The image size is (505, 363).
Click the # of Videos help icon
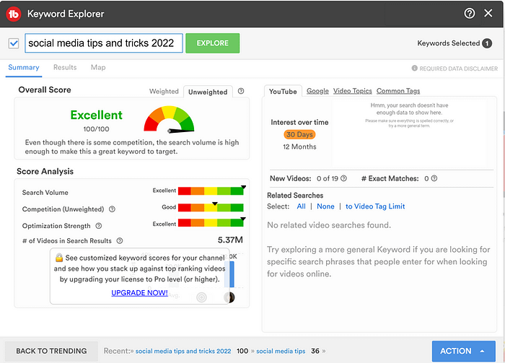tap(120, 240)
